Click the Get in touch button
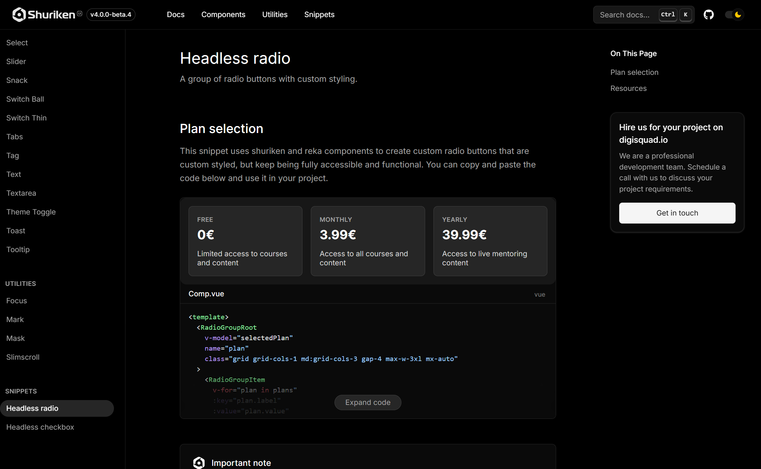This screenshot has width=761, height=469. 677,213
